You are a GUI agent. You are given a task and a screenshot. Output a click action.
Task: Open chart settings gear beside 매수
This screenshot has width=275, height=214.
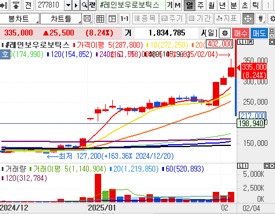pyautogui.click(x=225, y=33)
